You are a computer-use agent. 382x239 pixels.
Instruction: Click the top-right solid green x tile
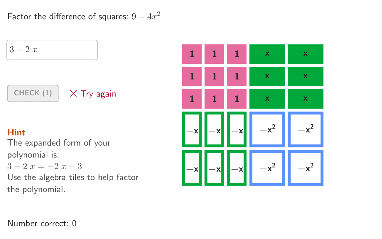point(305,54)
